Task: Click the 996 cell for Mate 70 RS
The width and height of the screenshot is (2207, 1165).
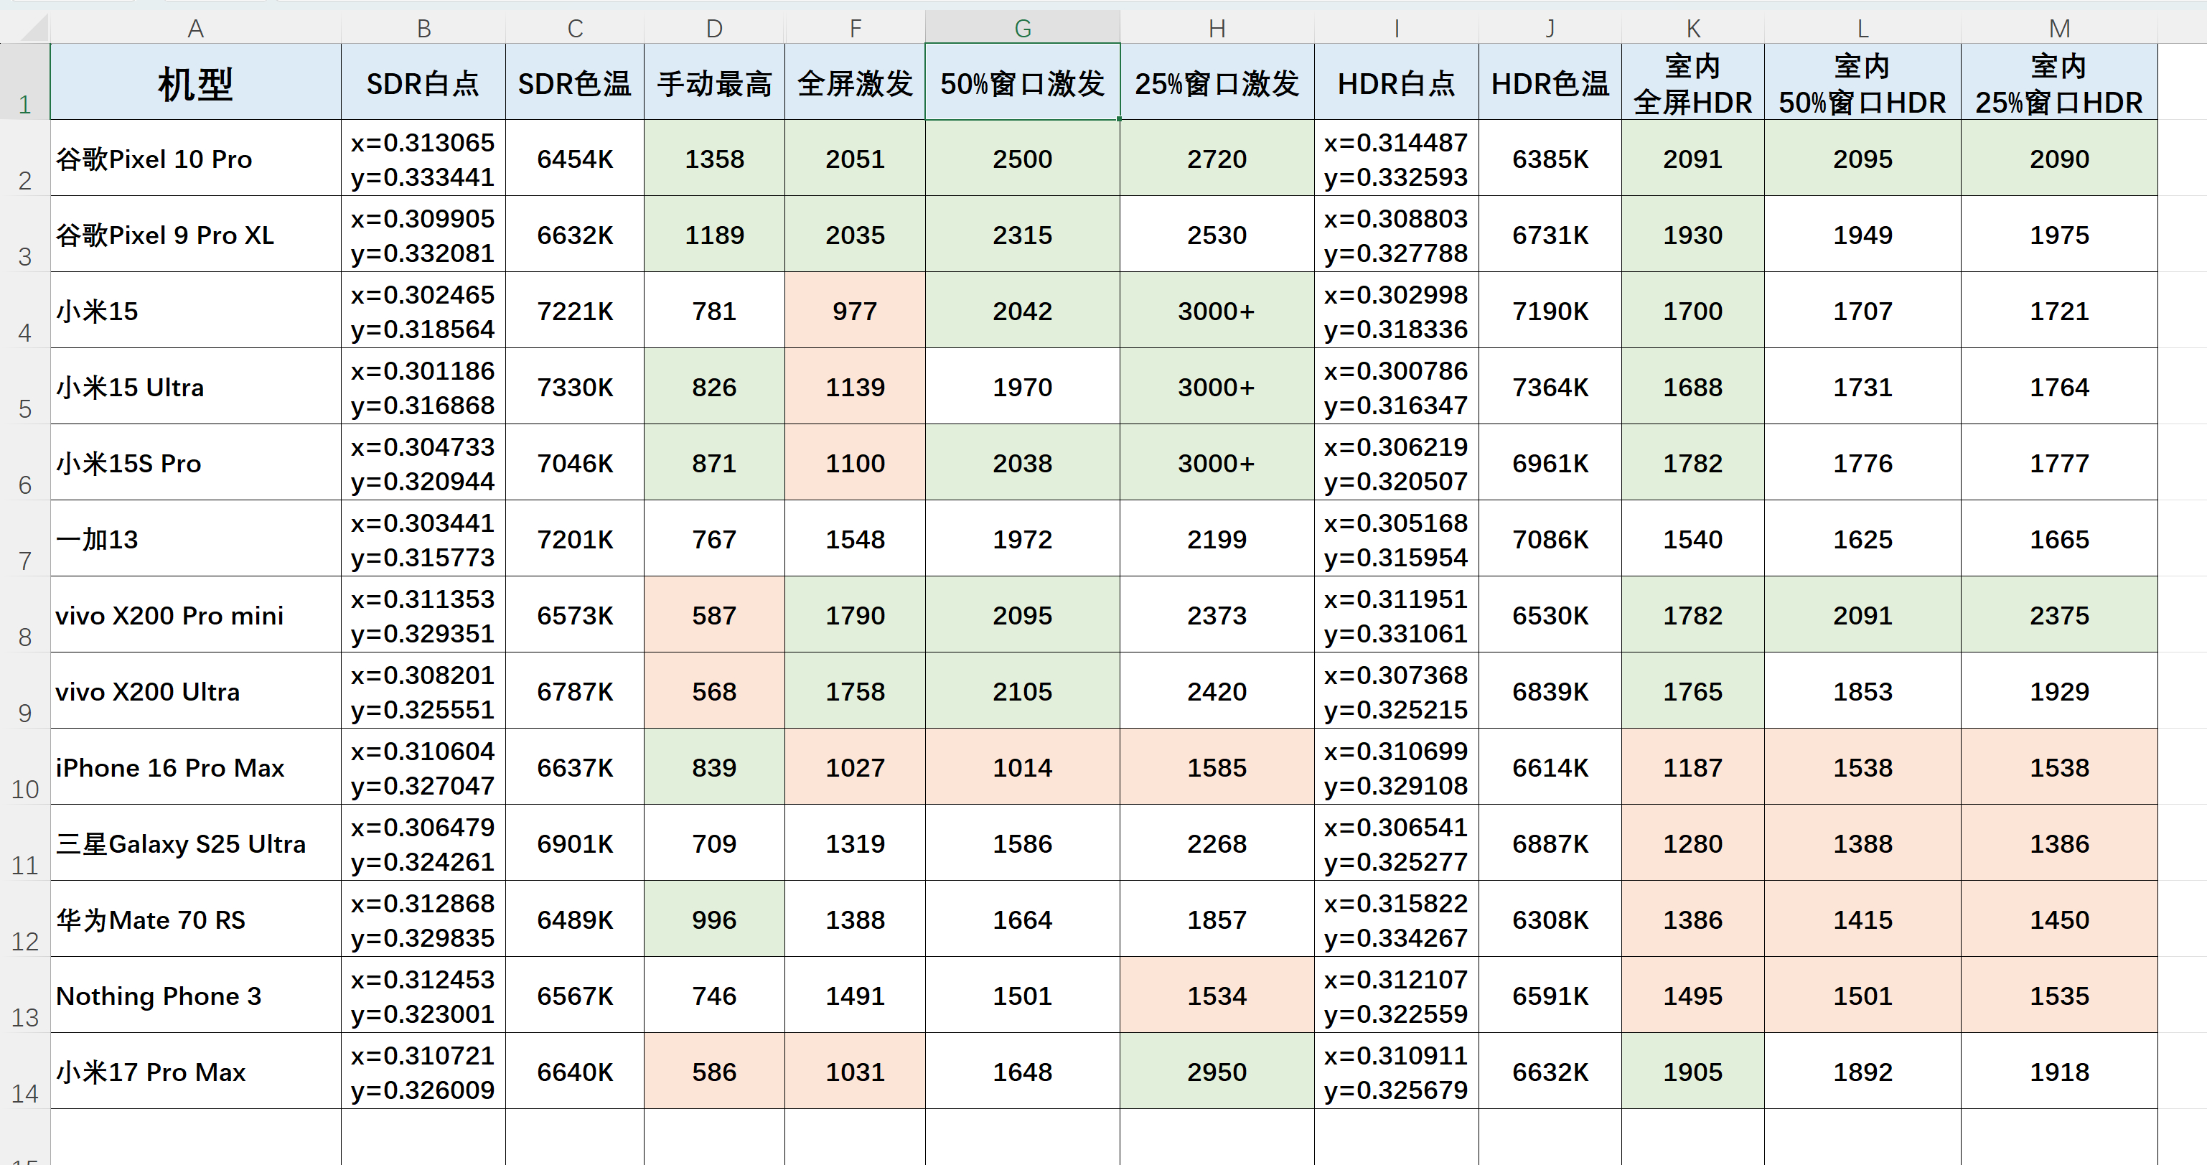Action: pos(715,919)
